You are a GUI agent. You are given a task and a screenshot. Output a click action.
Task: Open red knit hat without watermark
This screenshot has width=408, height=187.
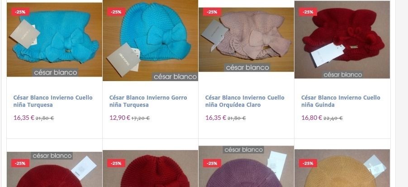pyautogui.click(x=150, y=169)
